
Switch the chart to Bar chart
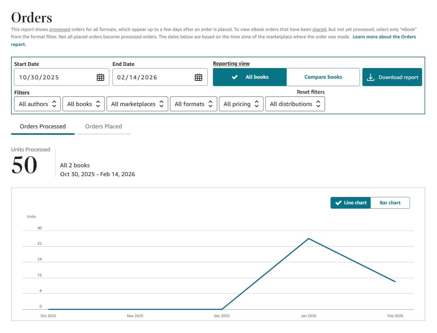(390, 203)
